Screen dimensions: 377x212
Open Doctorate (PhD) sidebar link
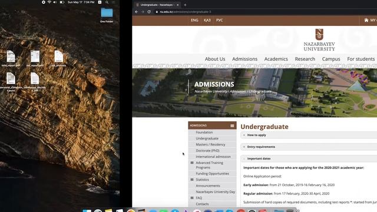pos(207,151)
